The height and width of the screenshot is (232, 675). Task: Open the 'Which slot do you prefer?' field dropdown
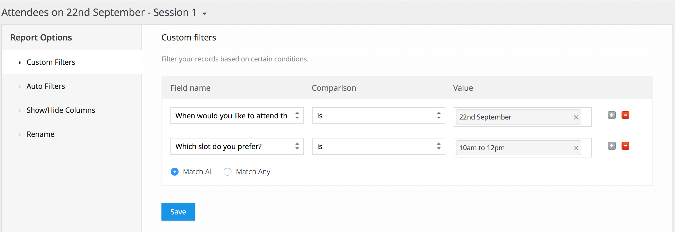(237, 146)
